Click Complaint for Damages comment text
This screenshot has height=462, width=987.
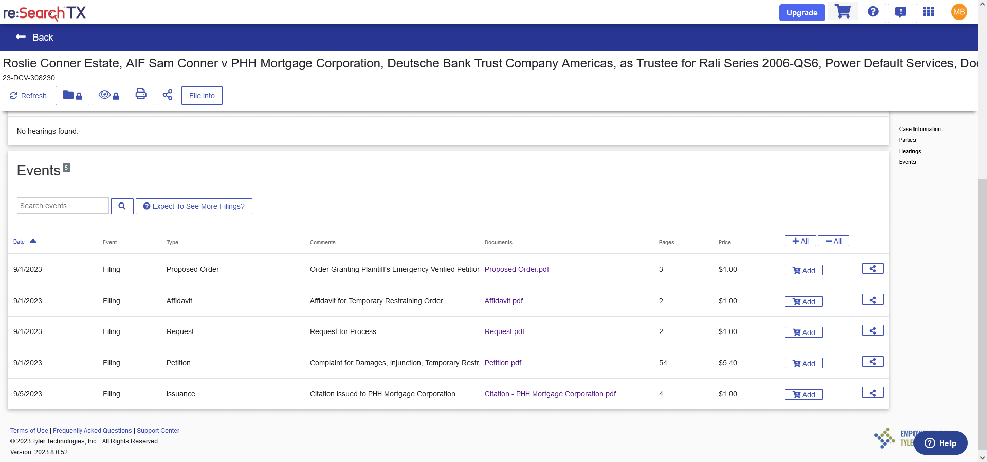[x=394, y=363]
